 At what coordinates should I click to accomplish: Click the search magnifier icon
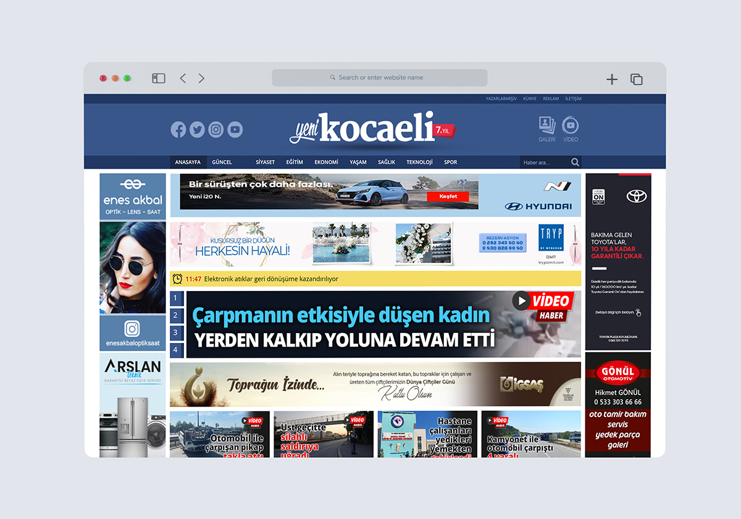pos(575,162)
